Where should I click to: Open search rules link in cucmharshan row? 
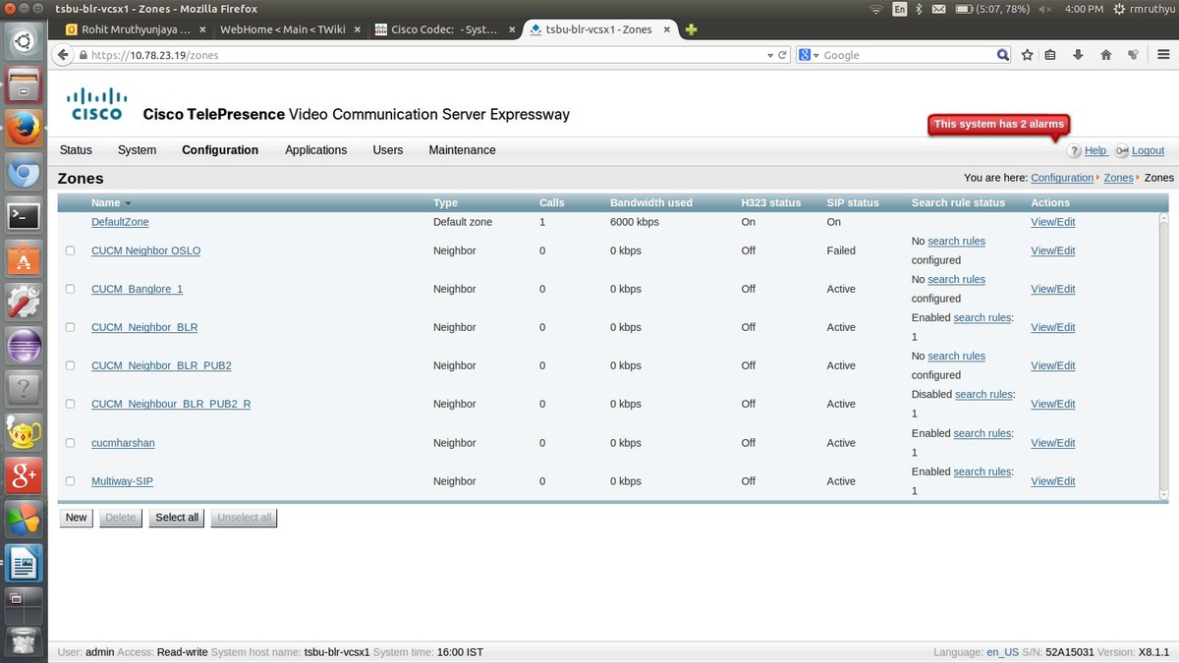[982, 433]
